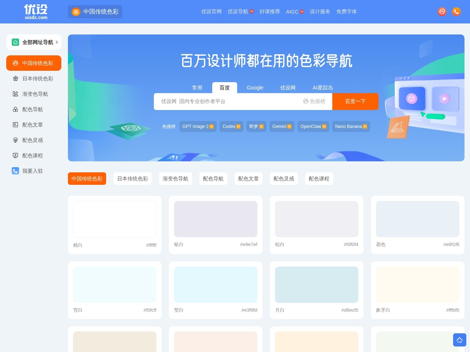Open 好课推荐 in the top menu
Screen dimensions: 470x352
(x=270, y=12)
